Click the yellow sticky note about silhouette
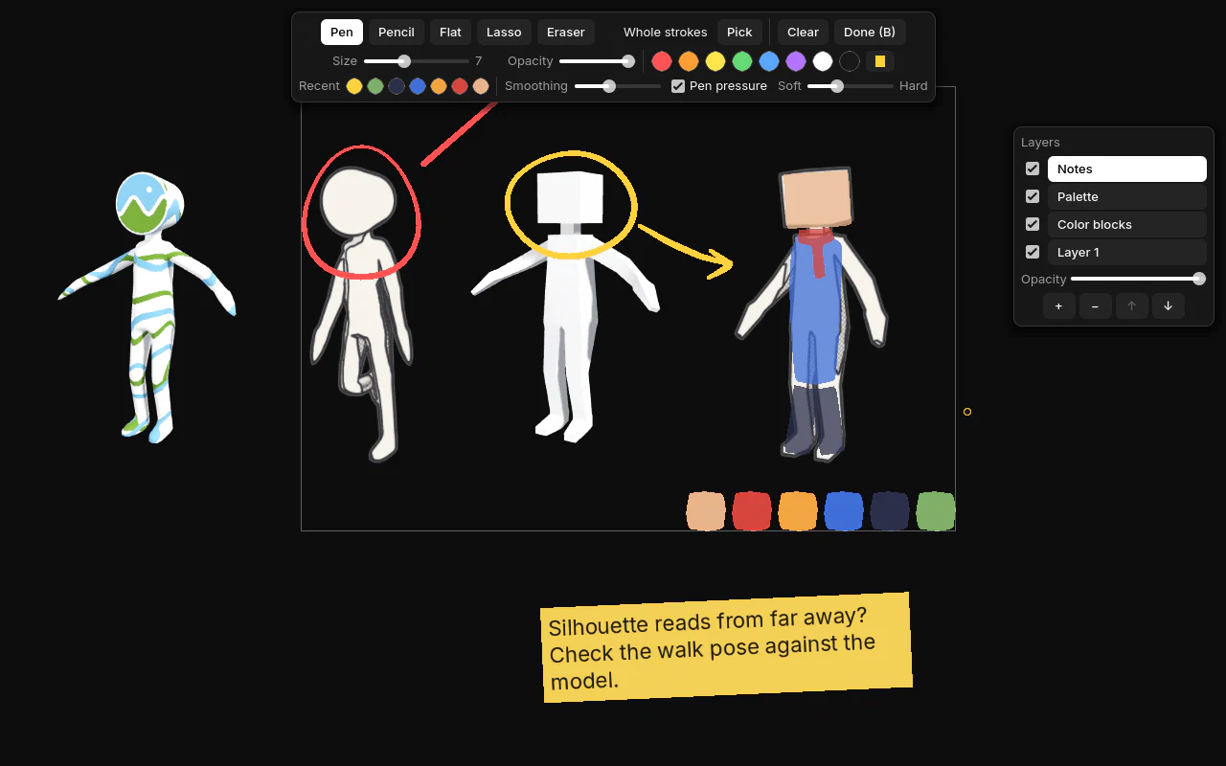The width and height of the screenshot is (1226, 766). click(x=727, y=647)
